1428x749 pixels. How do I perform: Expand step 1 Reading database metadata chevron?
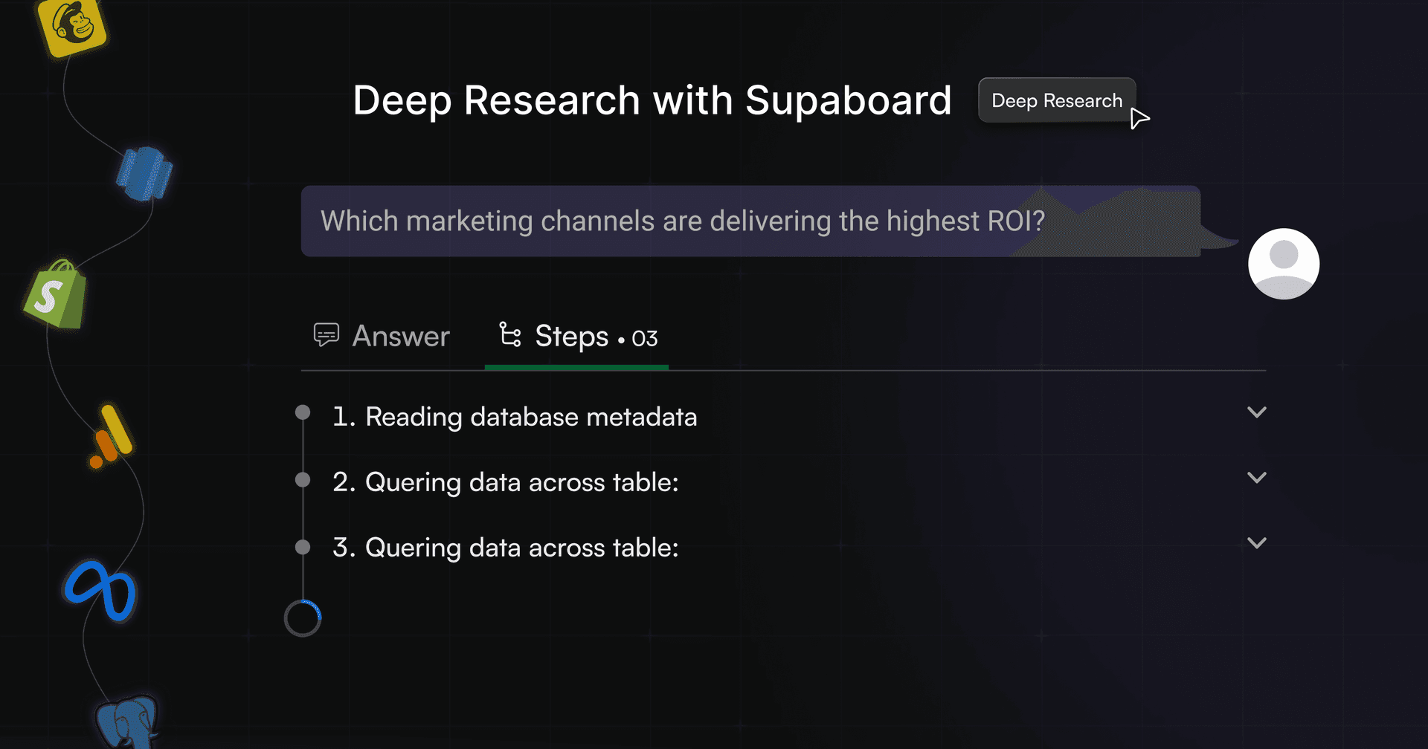pyautogui.click(x=1257, y=412)
